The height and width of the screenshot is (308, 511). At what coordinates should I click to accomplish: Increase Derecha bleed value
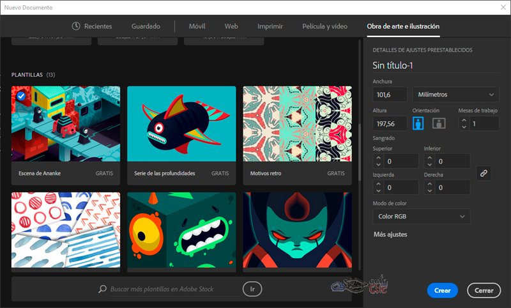point(429,184)
